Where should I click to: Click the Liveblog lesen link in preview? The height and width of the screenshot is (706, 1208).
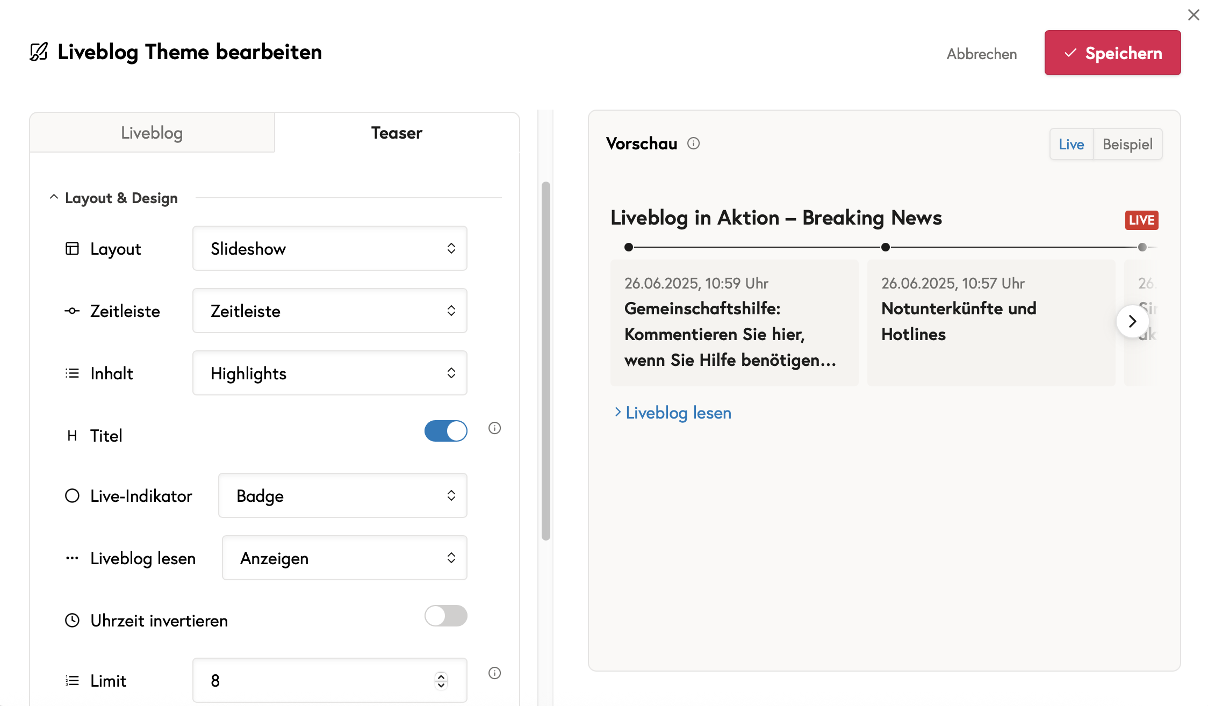[678, 413]
